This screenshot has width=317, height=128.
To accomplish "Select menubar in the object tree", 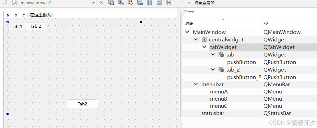I will click(212, 85).
